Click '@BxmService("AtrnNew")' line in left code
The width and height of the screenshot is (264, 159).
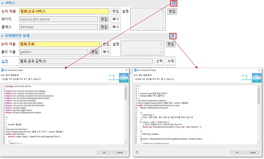pyautogui.click(x=17, y=129)
